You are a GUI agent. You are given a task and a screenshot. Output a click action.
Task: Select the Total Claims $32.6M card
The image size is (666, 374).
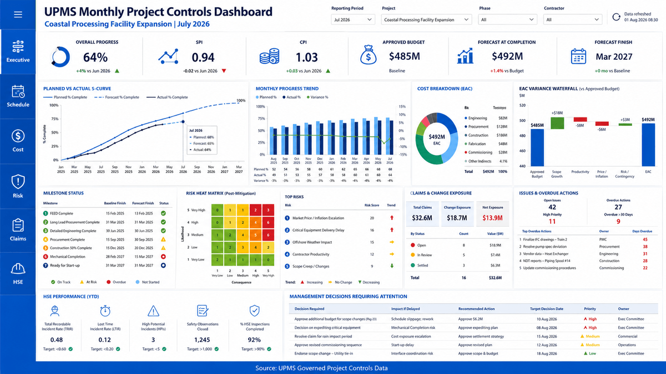pos(423,213)
